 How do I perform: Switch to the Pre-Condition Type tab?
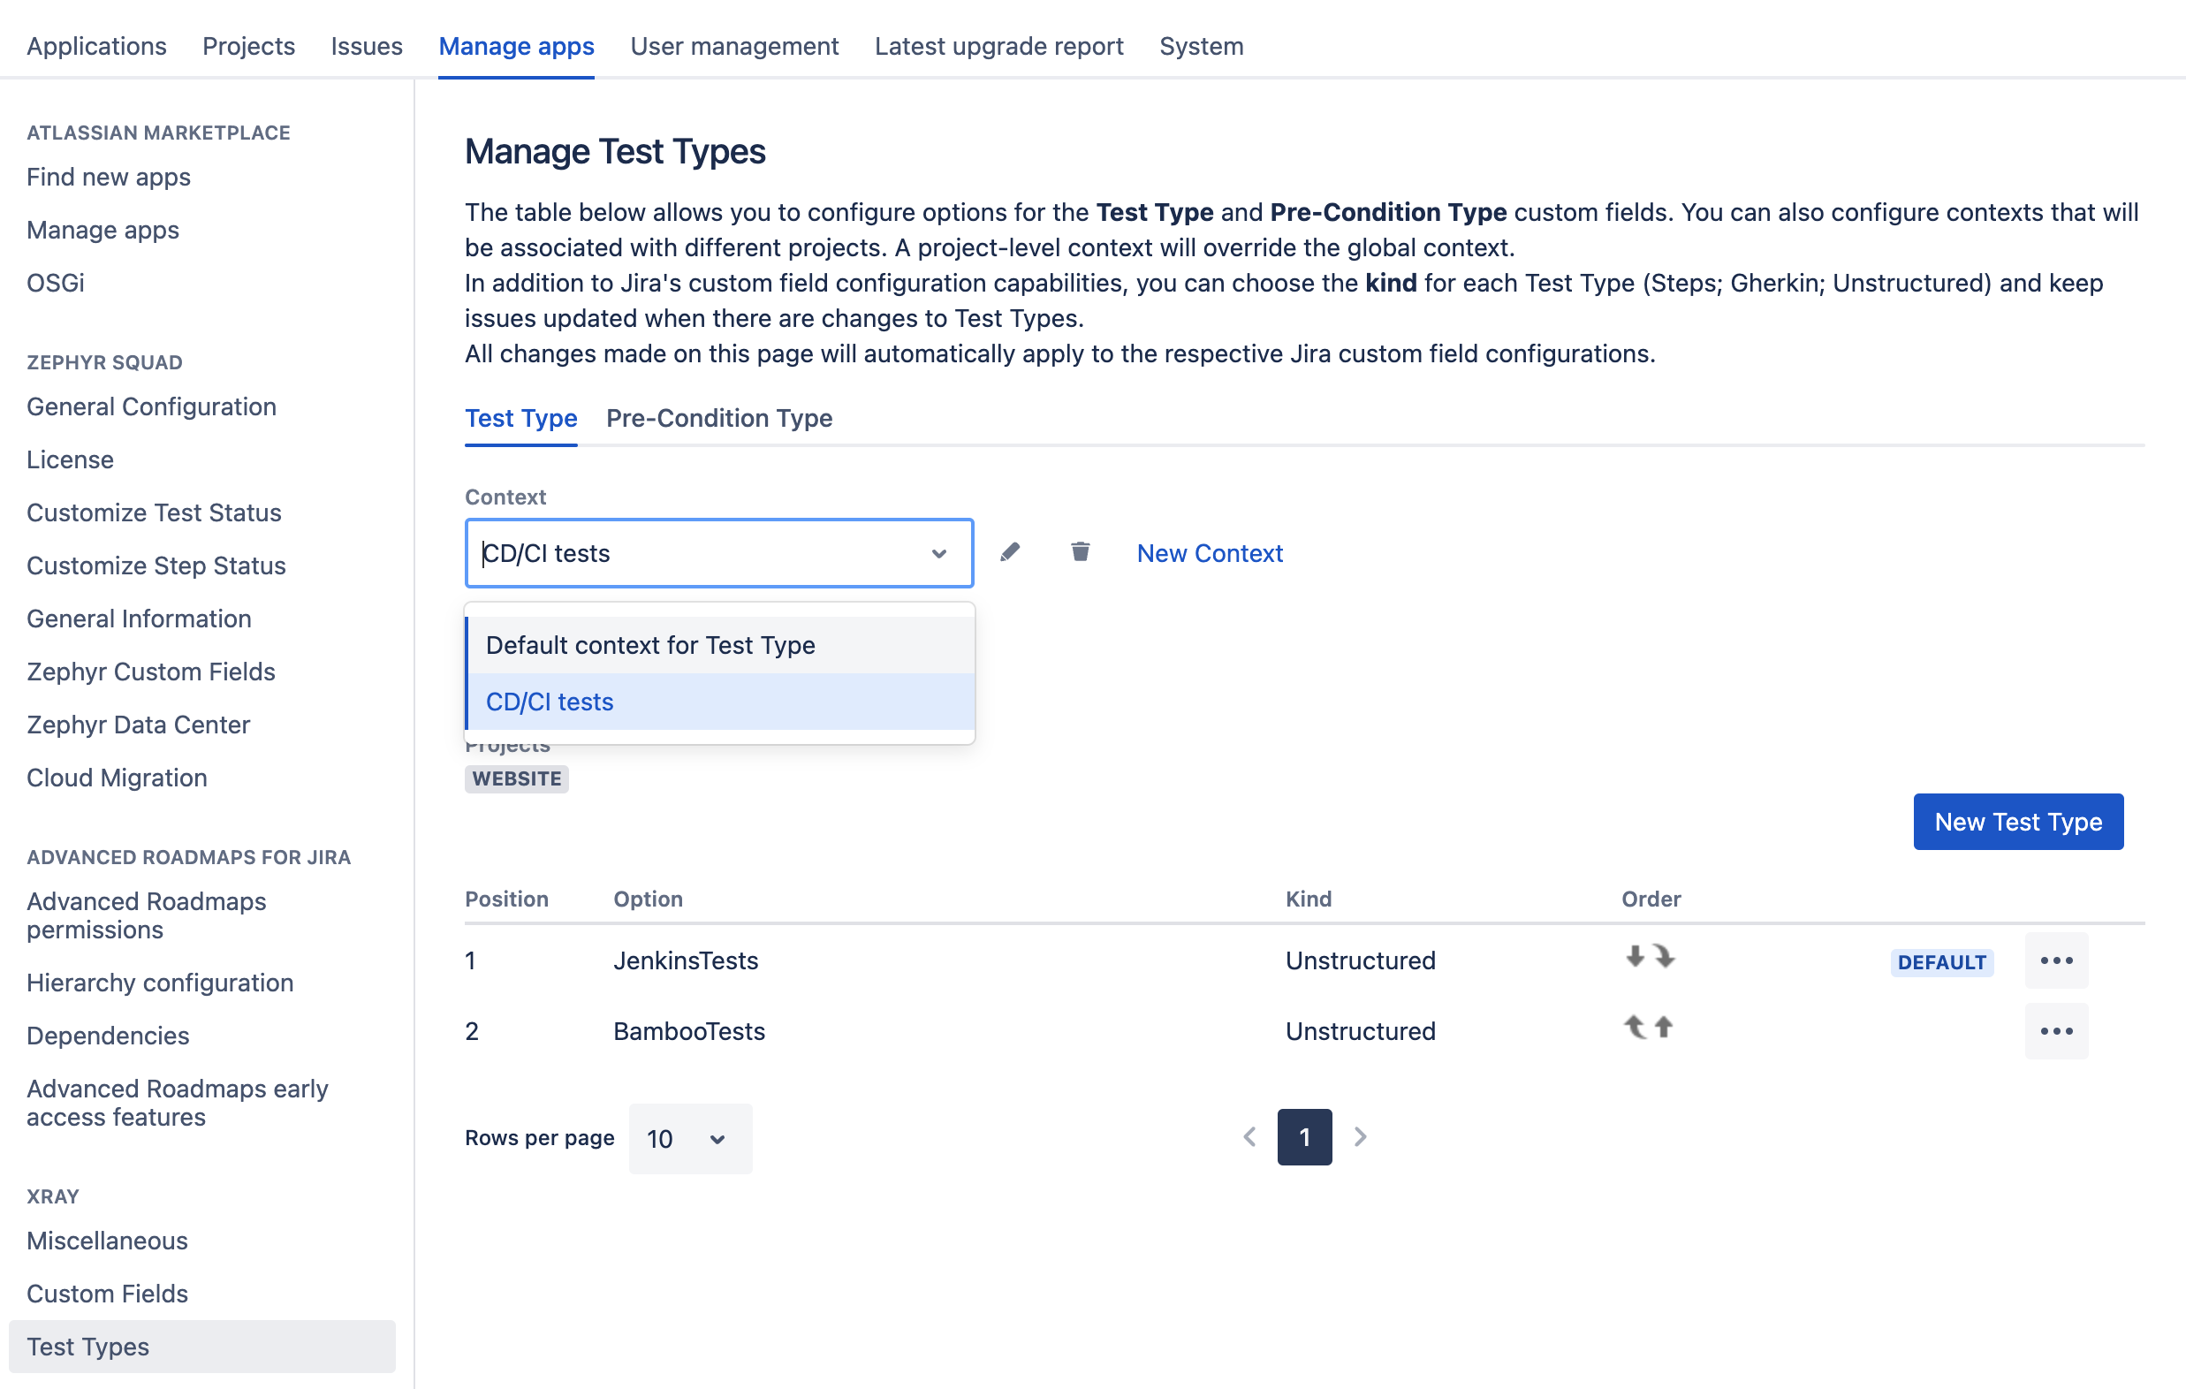pyautogui.click(x=719, y=419)
